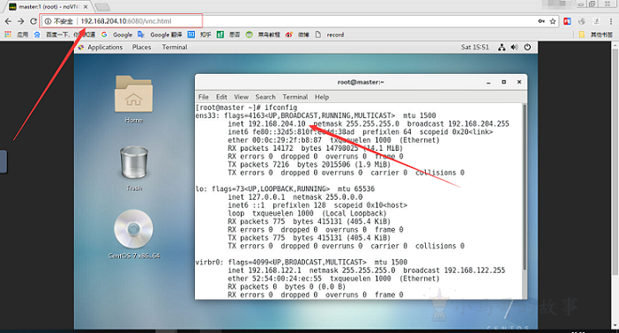
Task: Minimize the Chrome browser window
Action: (581, 4)
